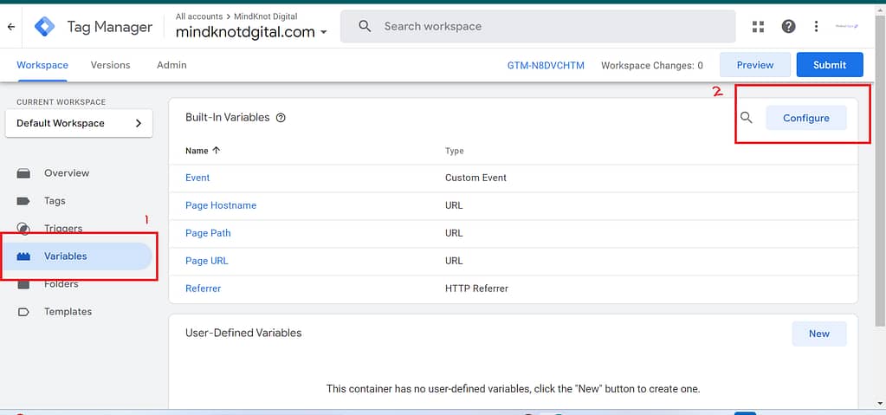The image size is (886, 415).
Task: Click the blue Submit button
Action: point(830,65)
